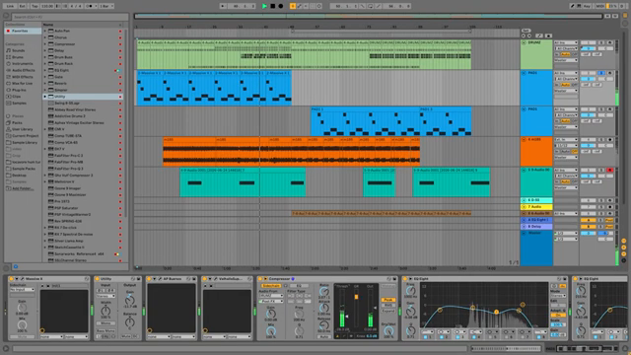631x355 pixels.
Task: Open Audio Effects category in browser
Action: coord(23,70)
